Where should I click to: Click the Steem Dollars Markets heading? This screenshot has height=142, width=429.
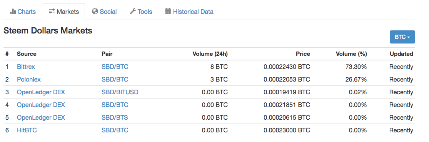pyautogui.click(x=48, y=31)
